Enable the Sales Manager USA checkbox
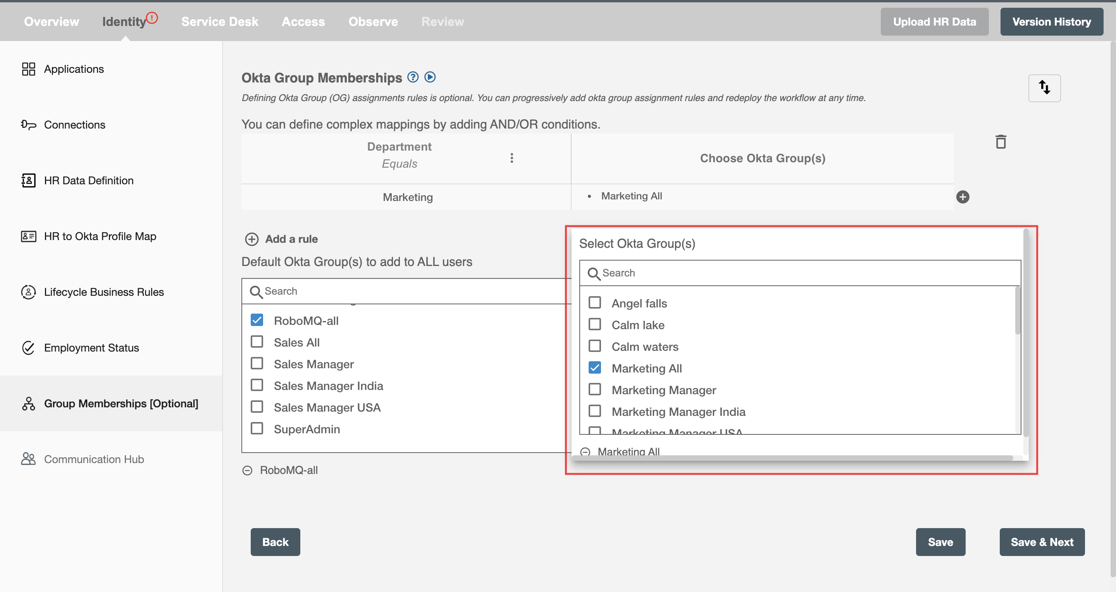Image resolution: width=1116 pixels, height=592 pixels. click(x=257, y=407)
